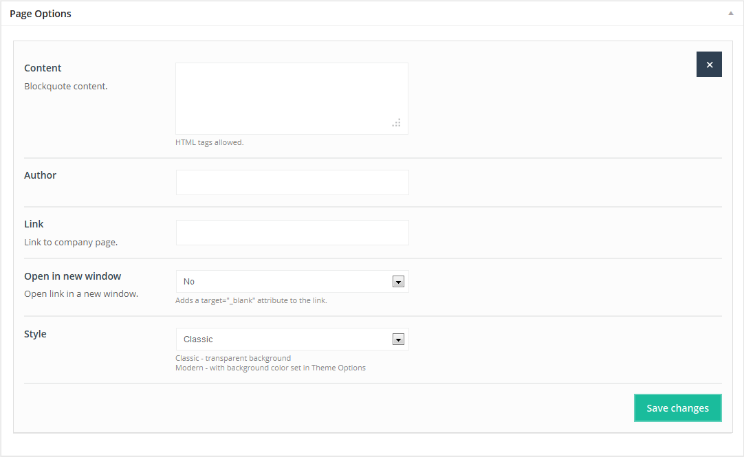Click the Link field label
The height and width of the screenshot is (457, 744).
pyautogui.click(x=34, y=224)
